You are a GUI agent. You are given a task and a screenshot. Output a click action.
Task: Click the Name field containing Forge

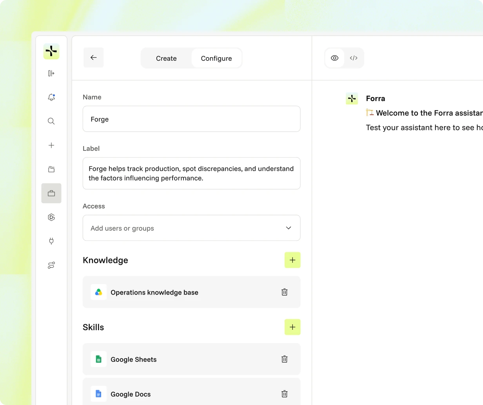click(x=192, y=119)
